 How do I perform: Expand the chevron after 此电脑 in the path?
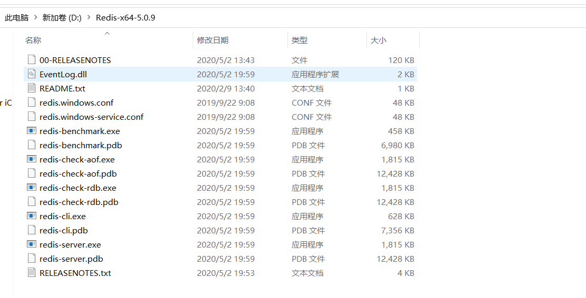tap(35, 17)
